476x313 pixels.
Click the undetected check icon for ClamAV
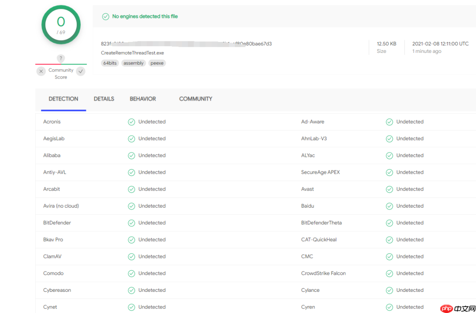[x=131, y=257]
